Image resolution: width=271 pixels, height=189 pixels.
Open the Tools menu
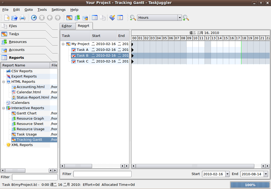pos(42,9)
